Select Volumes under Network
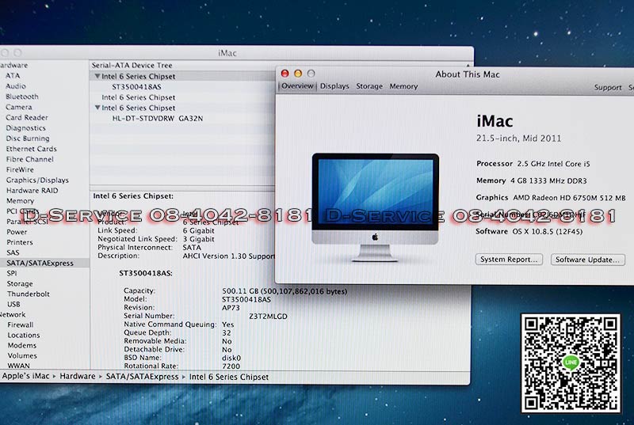The width and height of the screenshot is (634, 425). coord(22,356)
